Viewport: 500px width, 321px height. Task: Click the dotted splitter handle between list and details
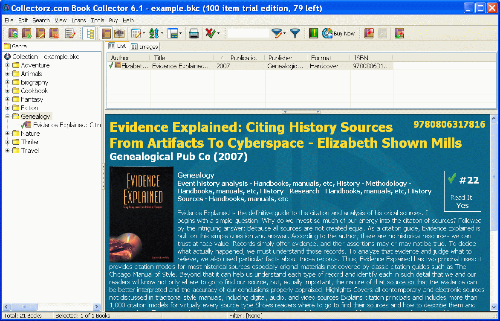pos(301,112)
